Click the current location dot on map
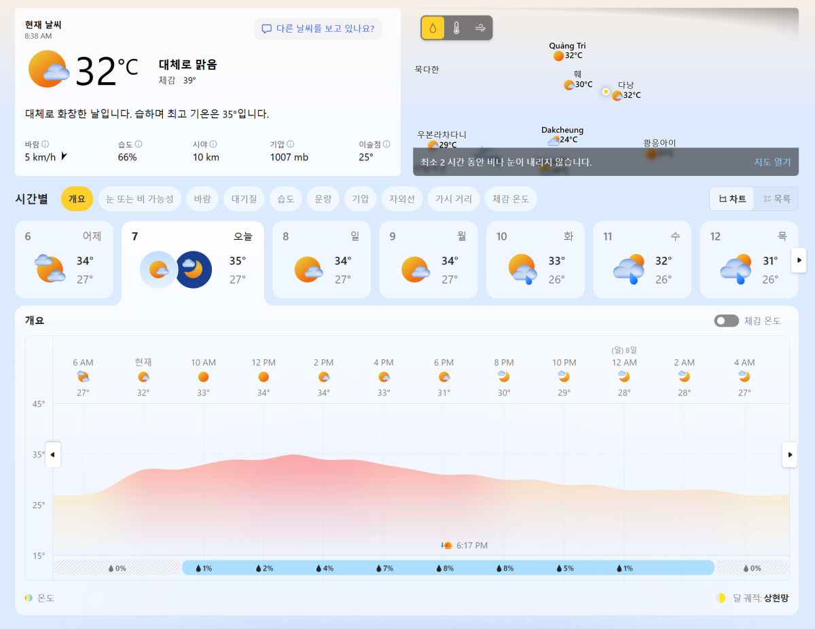Viewport: 815px width, 629px height. (x=606, y=91)
